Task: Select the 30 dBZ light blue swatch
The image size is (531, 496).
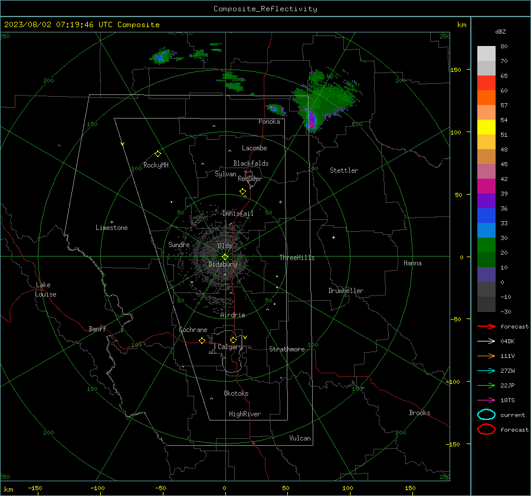Action: tap(486, 230)
